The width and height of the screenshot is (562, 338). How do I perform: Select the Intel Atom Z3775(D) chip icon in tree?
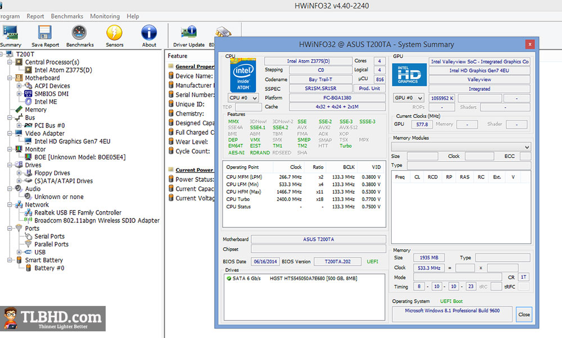[28, 70]
